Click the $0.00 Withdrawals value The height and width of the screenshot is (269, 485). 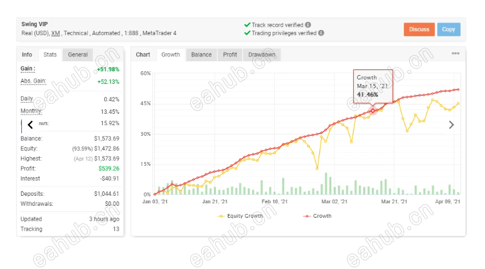(x=112, y=203)
